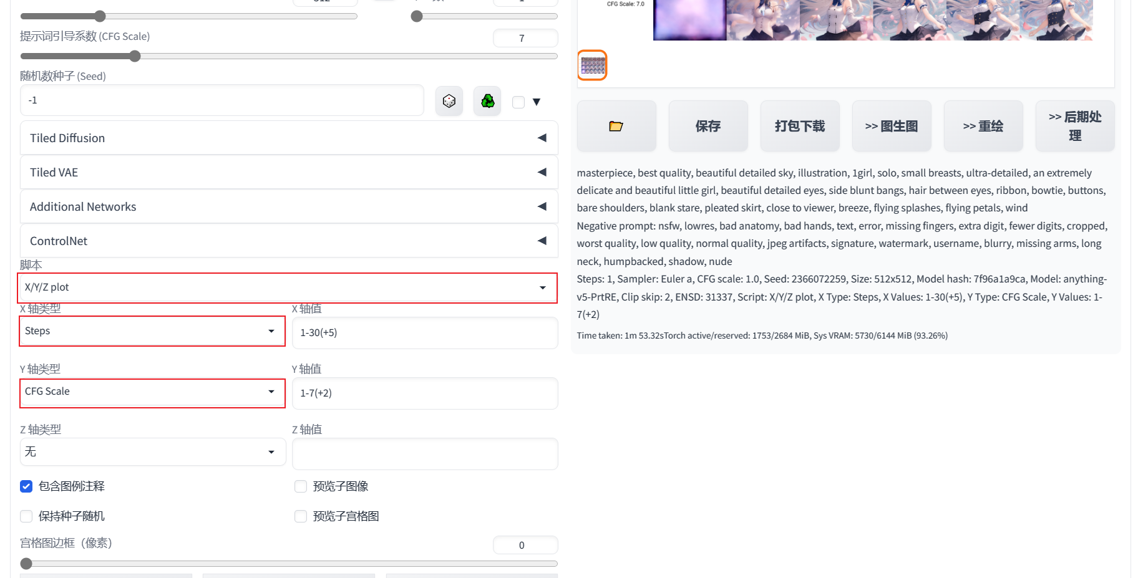Select the generated grid thumbnail
The height and width of the screenshot is (578, 1143).
592,65
